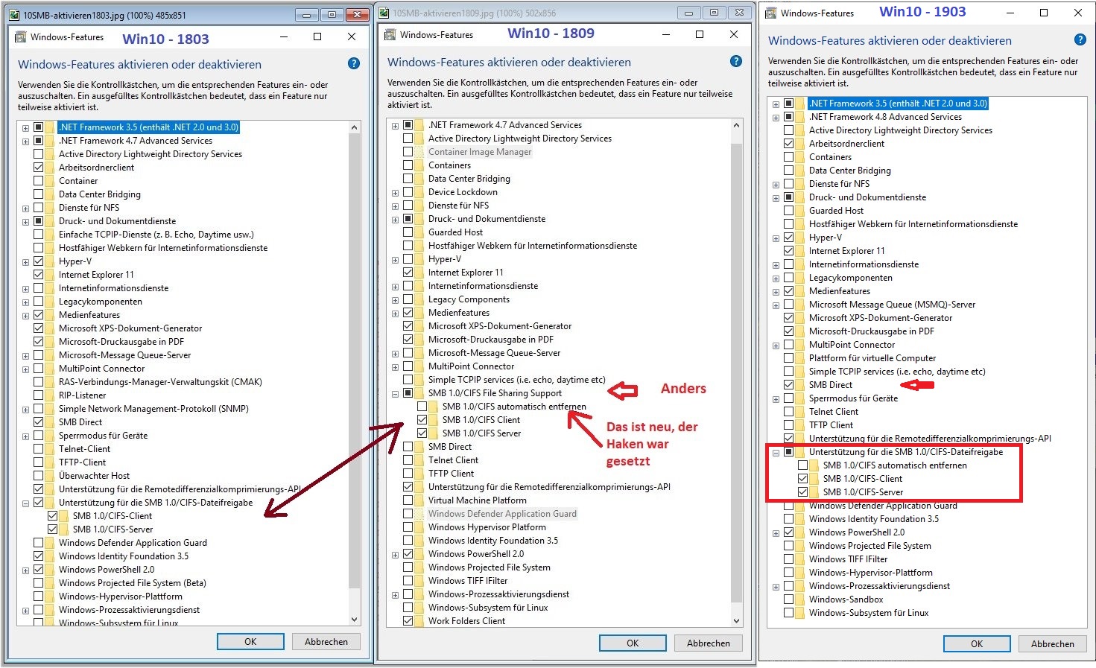
Task: Select "Telnet Client" in the 1903 window
Action: coord(834,412)
